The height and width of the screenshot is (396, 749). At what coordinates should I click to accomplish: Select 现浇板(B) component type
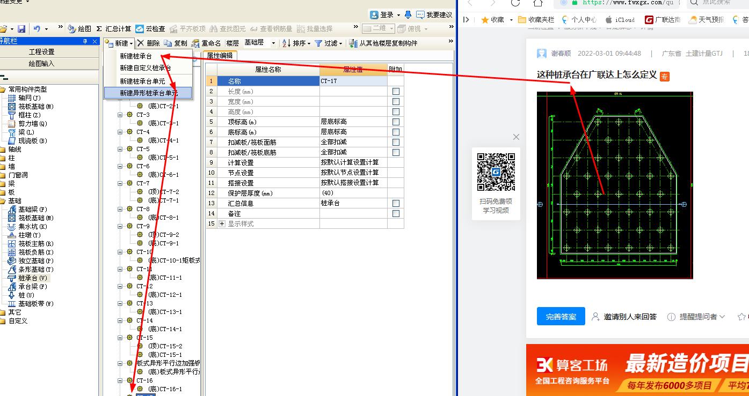click(x=28, y=141)
